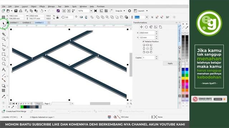Select the Color Eyedropper tool

click(4, 96)
